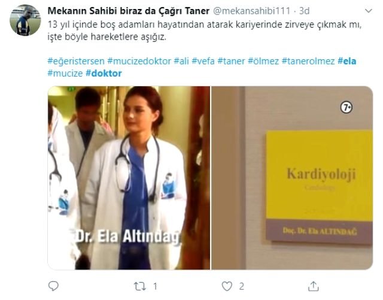Open the 3d tweet timestamp
This screenshot has height=300, width=383.
point(304,11)
